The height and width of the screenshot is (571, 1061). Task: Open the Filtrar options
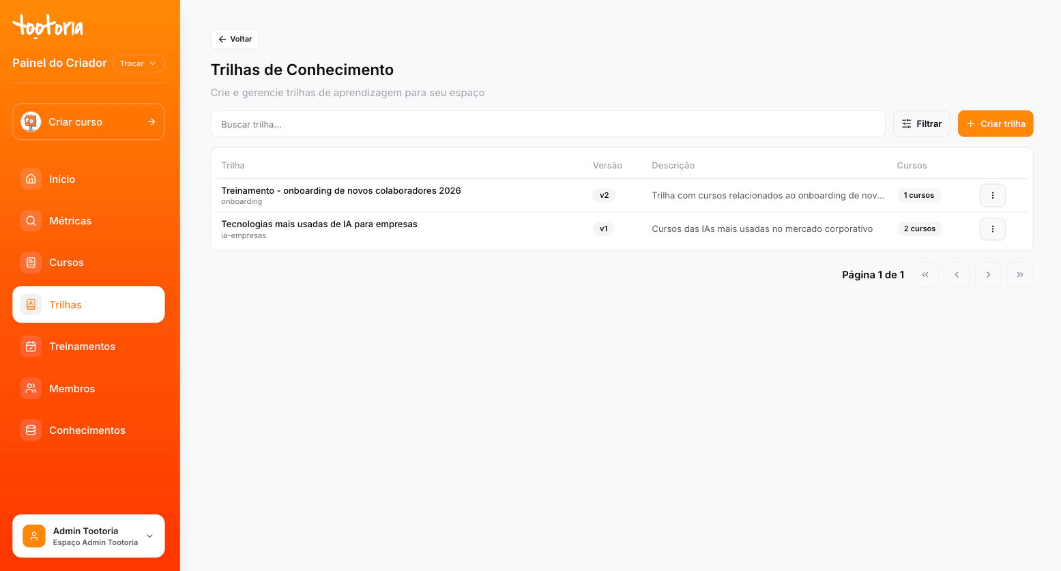click(922, 123)
